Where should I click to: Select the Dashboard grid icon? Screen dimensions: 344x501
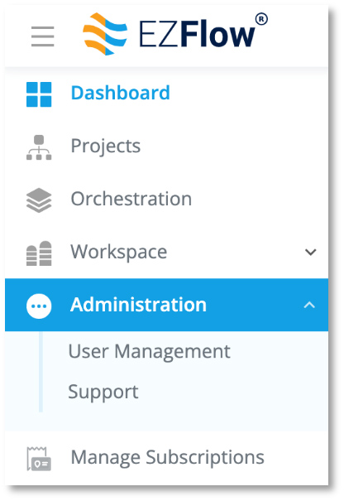tap(39, 94)
